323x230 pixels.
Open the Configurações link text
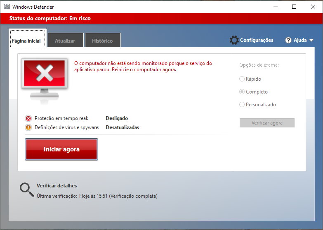click(x=257, y=40)
